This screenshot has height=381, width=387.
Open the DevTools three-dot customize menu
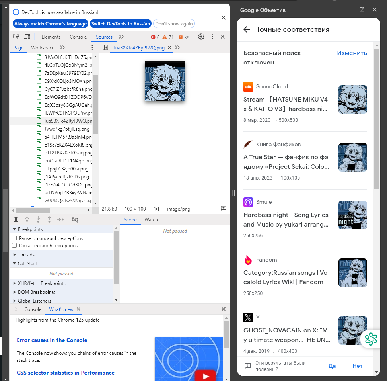tap(212, 37)
